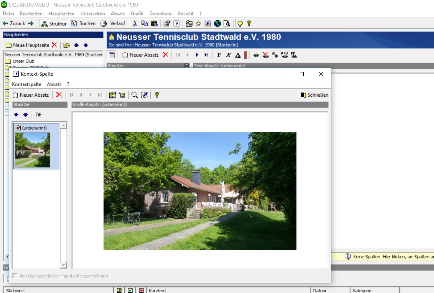Screen dimensions: 434x293
Task: Click the checkmark column header icon
Action: click(130, 290)
